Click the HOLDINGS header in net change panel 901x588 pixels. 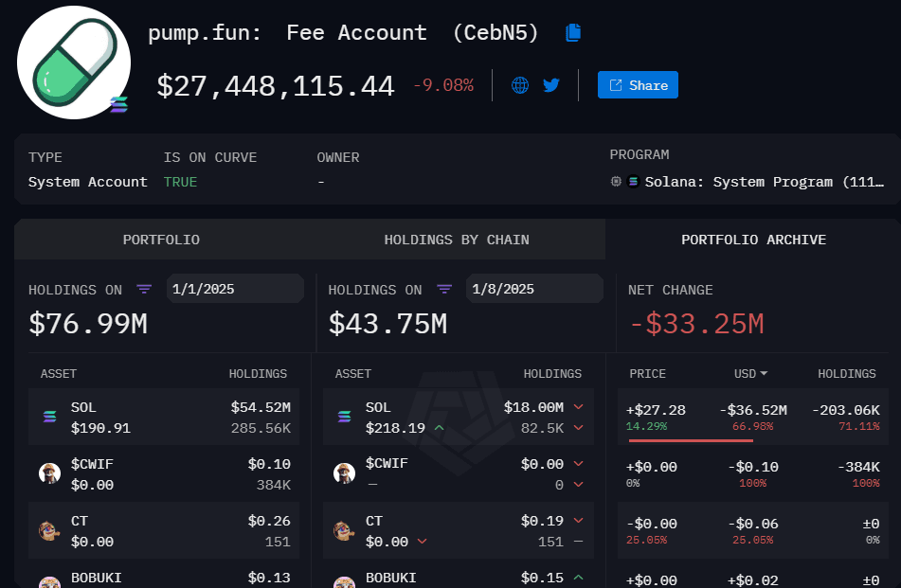click(847, 374)
